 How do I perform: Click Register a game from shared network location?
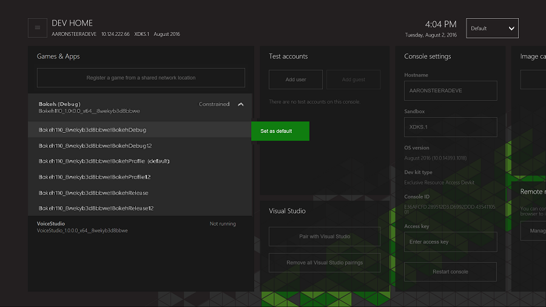click(141, 78)
